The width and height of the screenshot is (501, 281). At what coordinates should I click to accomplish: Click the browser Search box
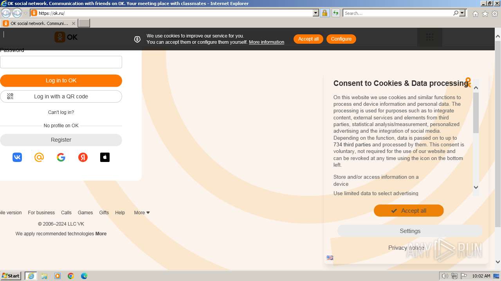tap(397, 13)
